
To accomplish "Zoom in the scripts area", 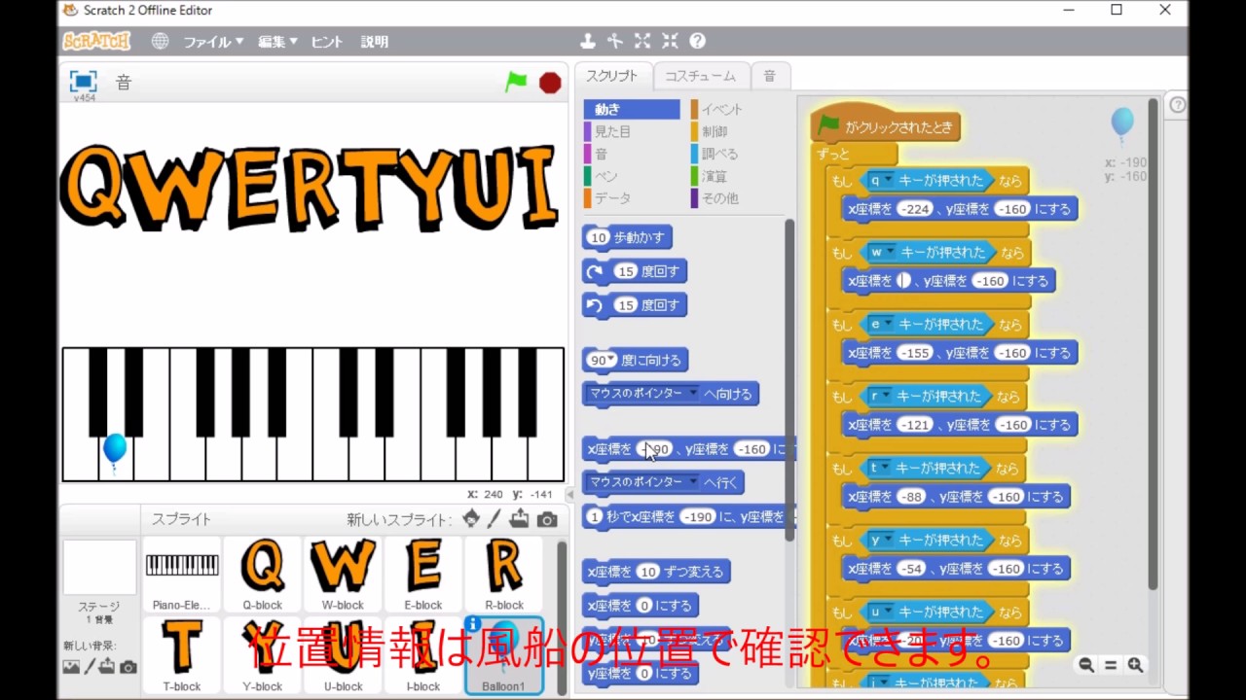I will pos(1135,665).
